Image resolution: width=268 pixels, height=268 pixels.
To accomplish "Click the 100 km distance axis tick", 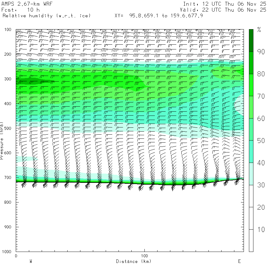I will [x=144, y=256].
